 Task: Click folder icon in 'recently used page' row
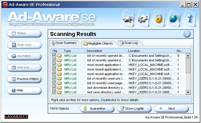(x=59, y=83)
